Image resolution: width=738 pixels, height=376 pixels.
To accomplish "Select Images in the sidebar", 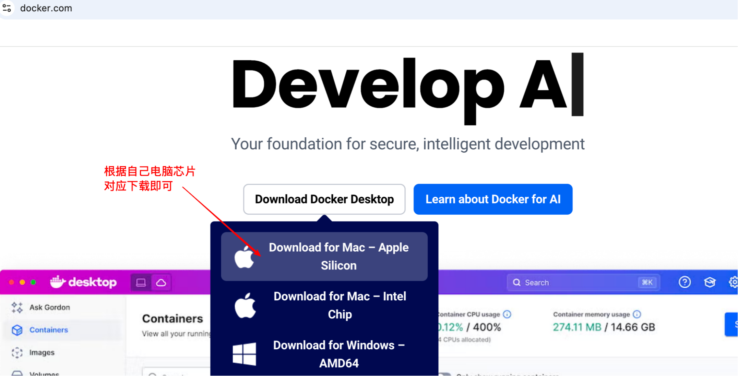I will coord(41,352).
